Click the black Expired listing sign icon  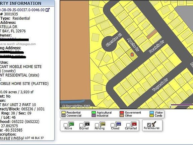87,124
